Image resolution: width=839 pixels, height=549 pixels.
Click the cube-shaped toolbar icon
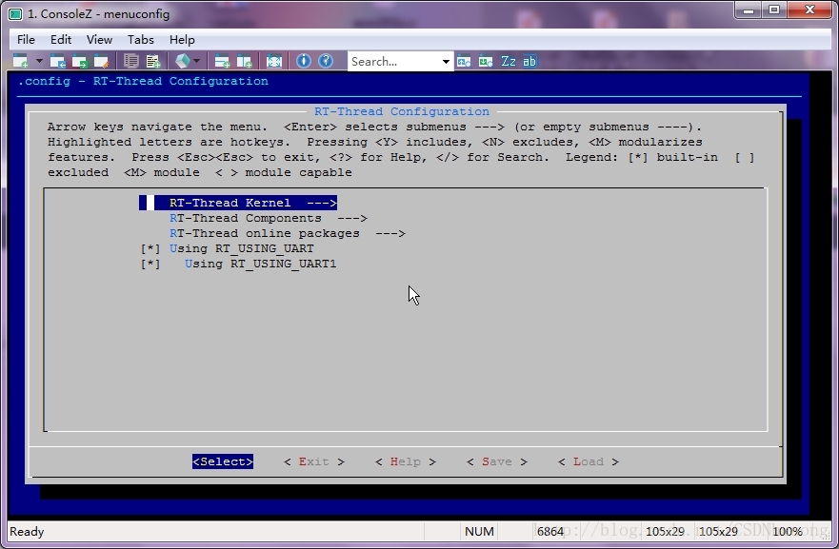click(x=183, y=61)
